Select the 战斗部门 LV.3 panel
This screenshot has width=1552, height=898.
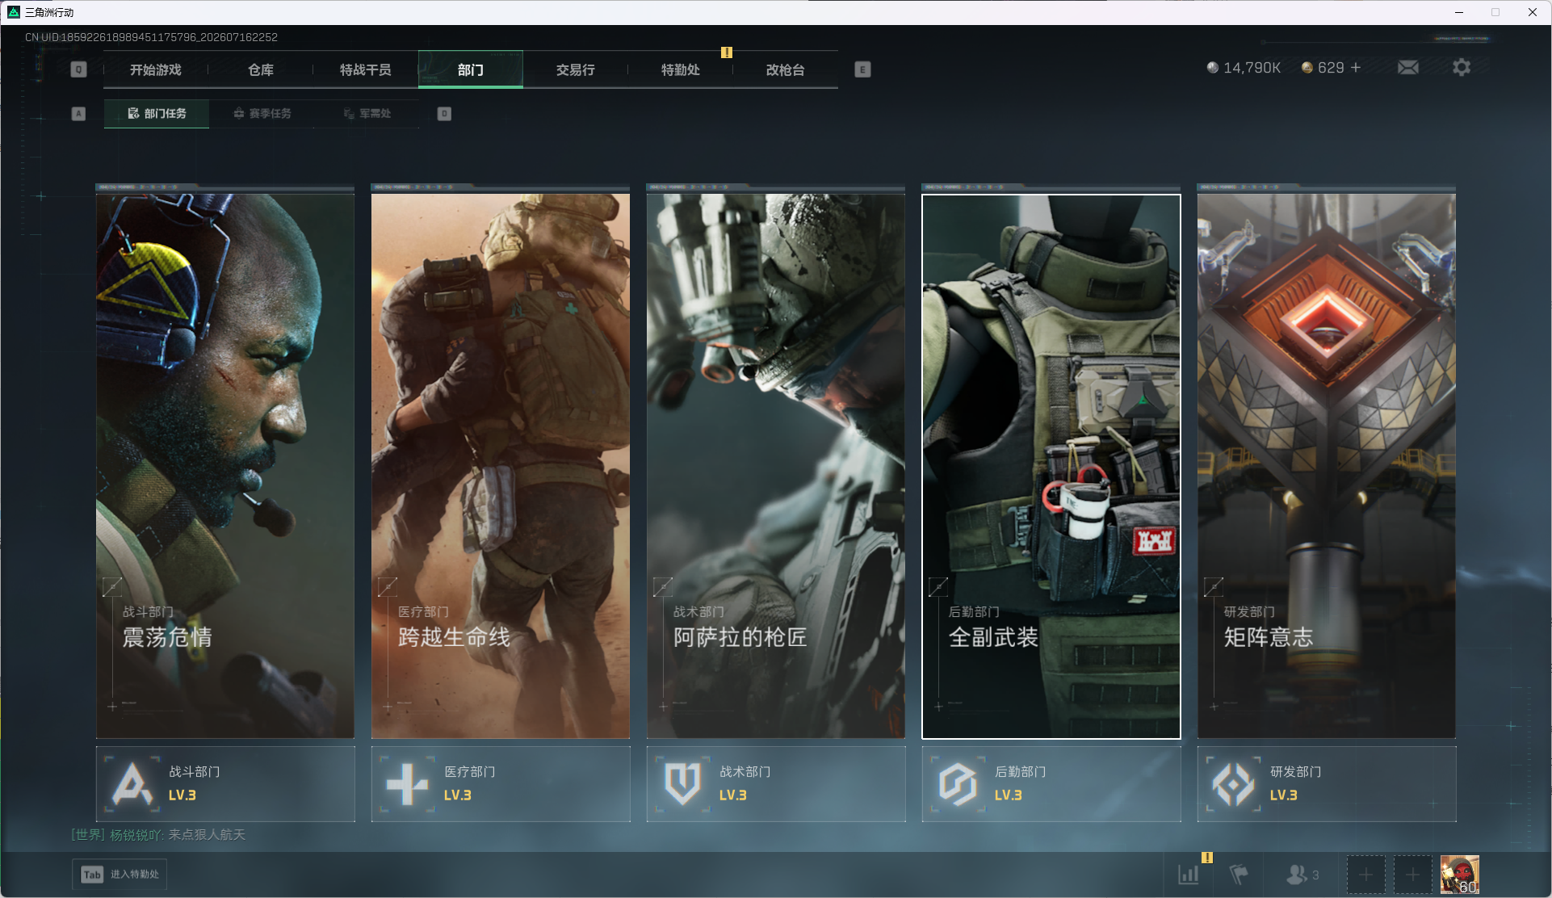click(225, 784)
